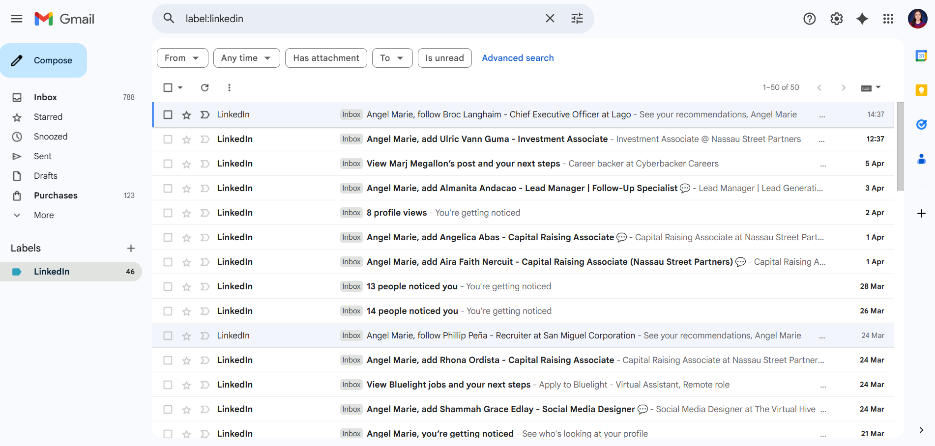
Task: Open the Google apps grid
Action: (888, 19)
